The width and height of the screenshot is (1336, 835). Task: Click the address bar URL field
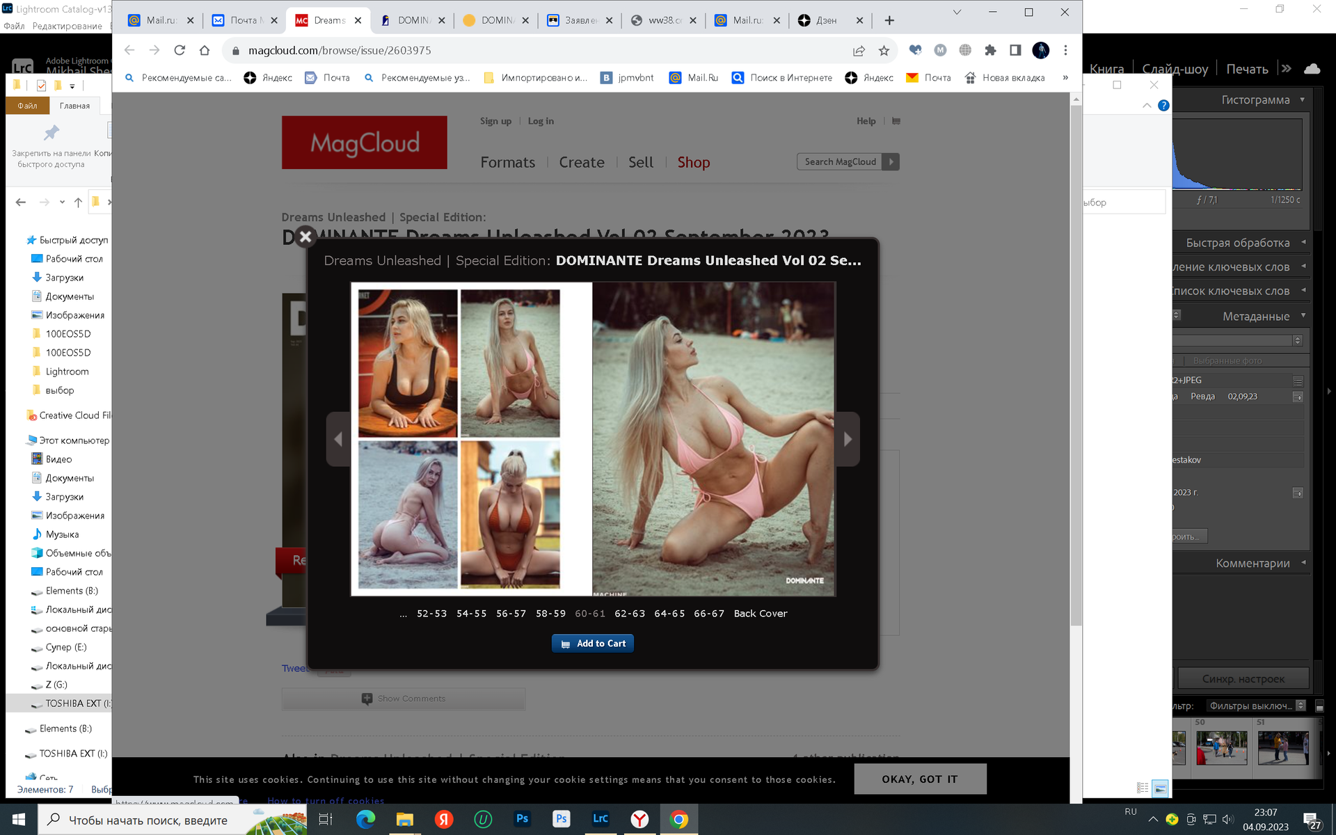[x=543, y=50]
